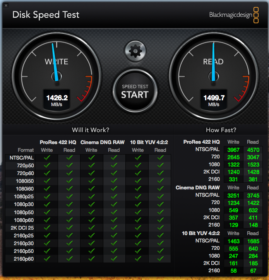
Task: Click ProRes Write checkmark for NTSC/PAL
Action: [x=47, y=158]
